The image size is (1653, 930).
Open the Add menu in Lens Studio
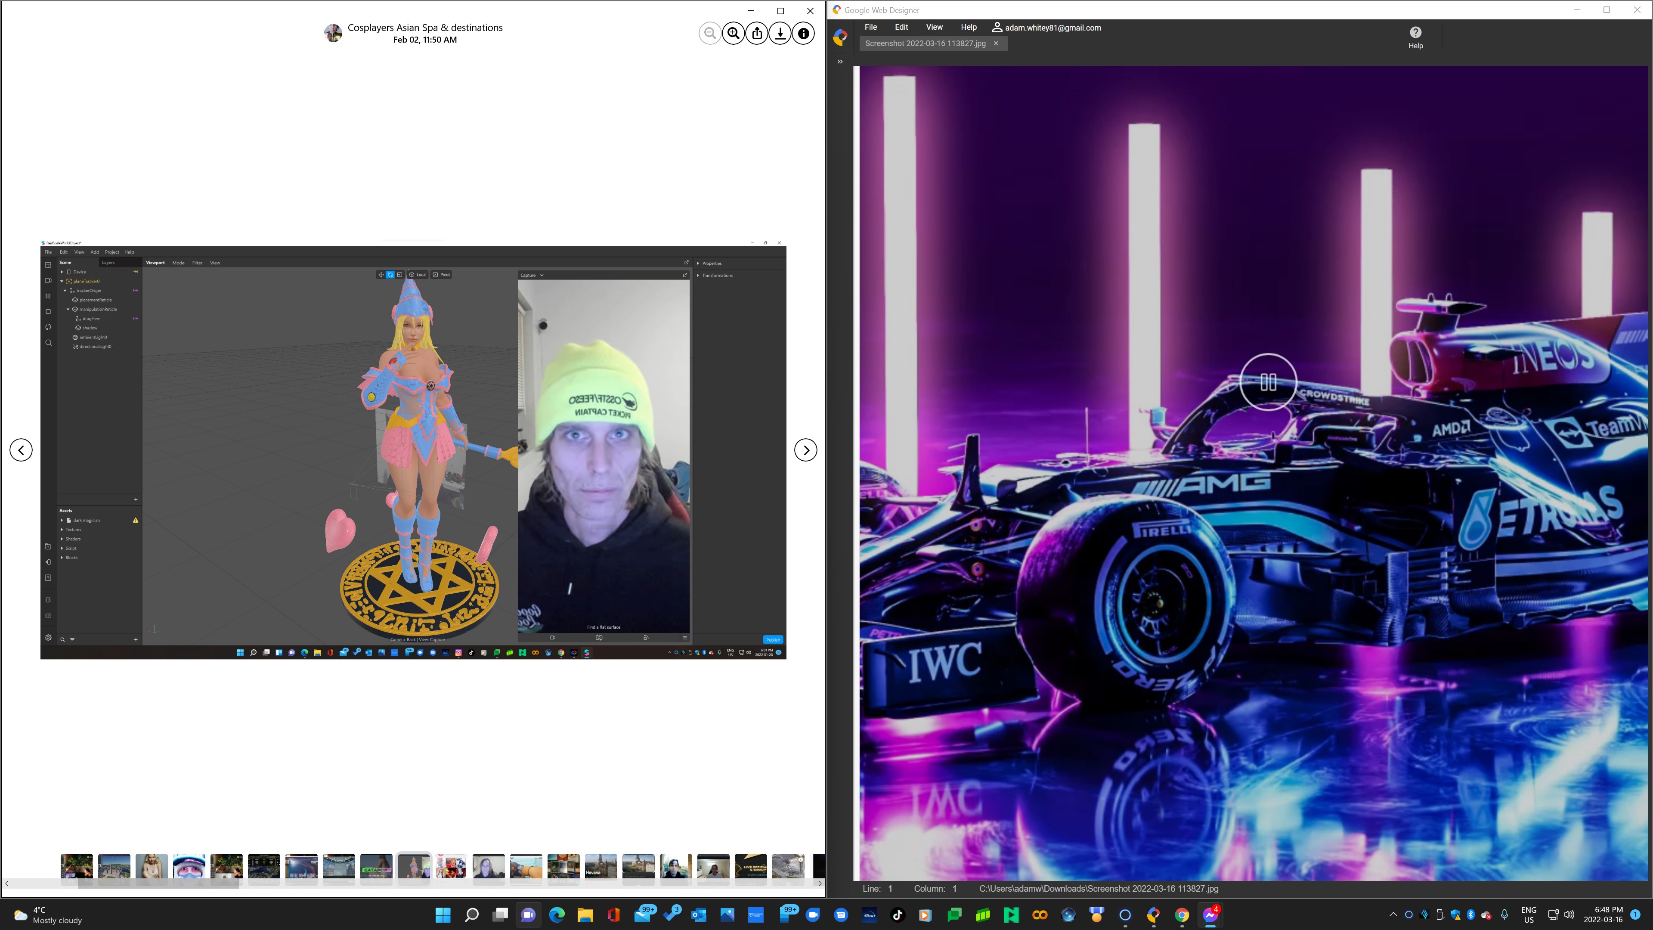pyautogui.click(x=94, y=251)
